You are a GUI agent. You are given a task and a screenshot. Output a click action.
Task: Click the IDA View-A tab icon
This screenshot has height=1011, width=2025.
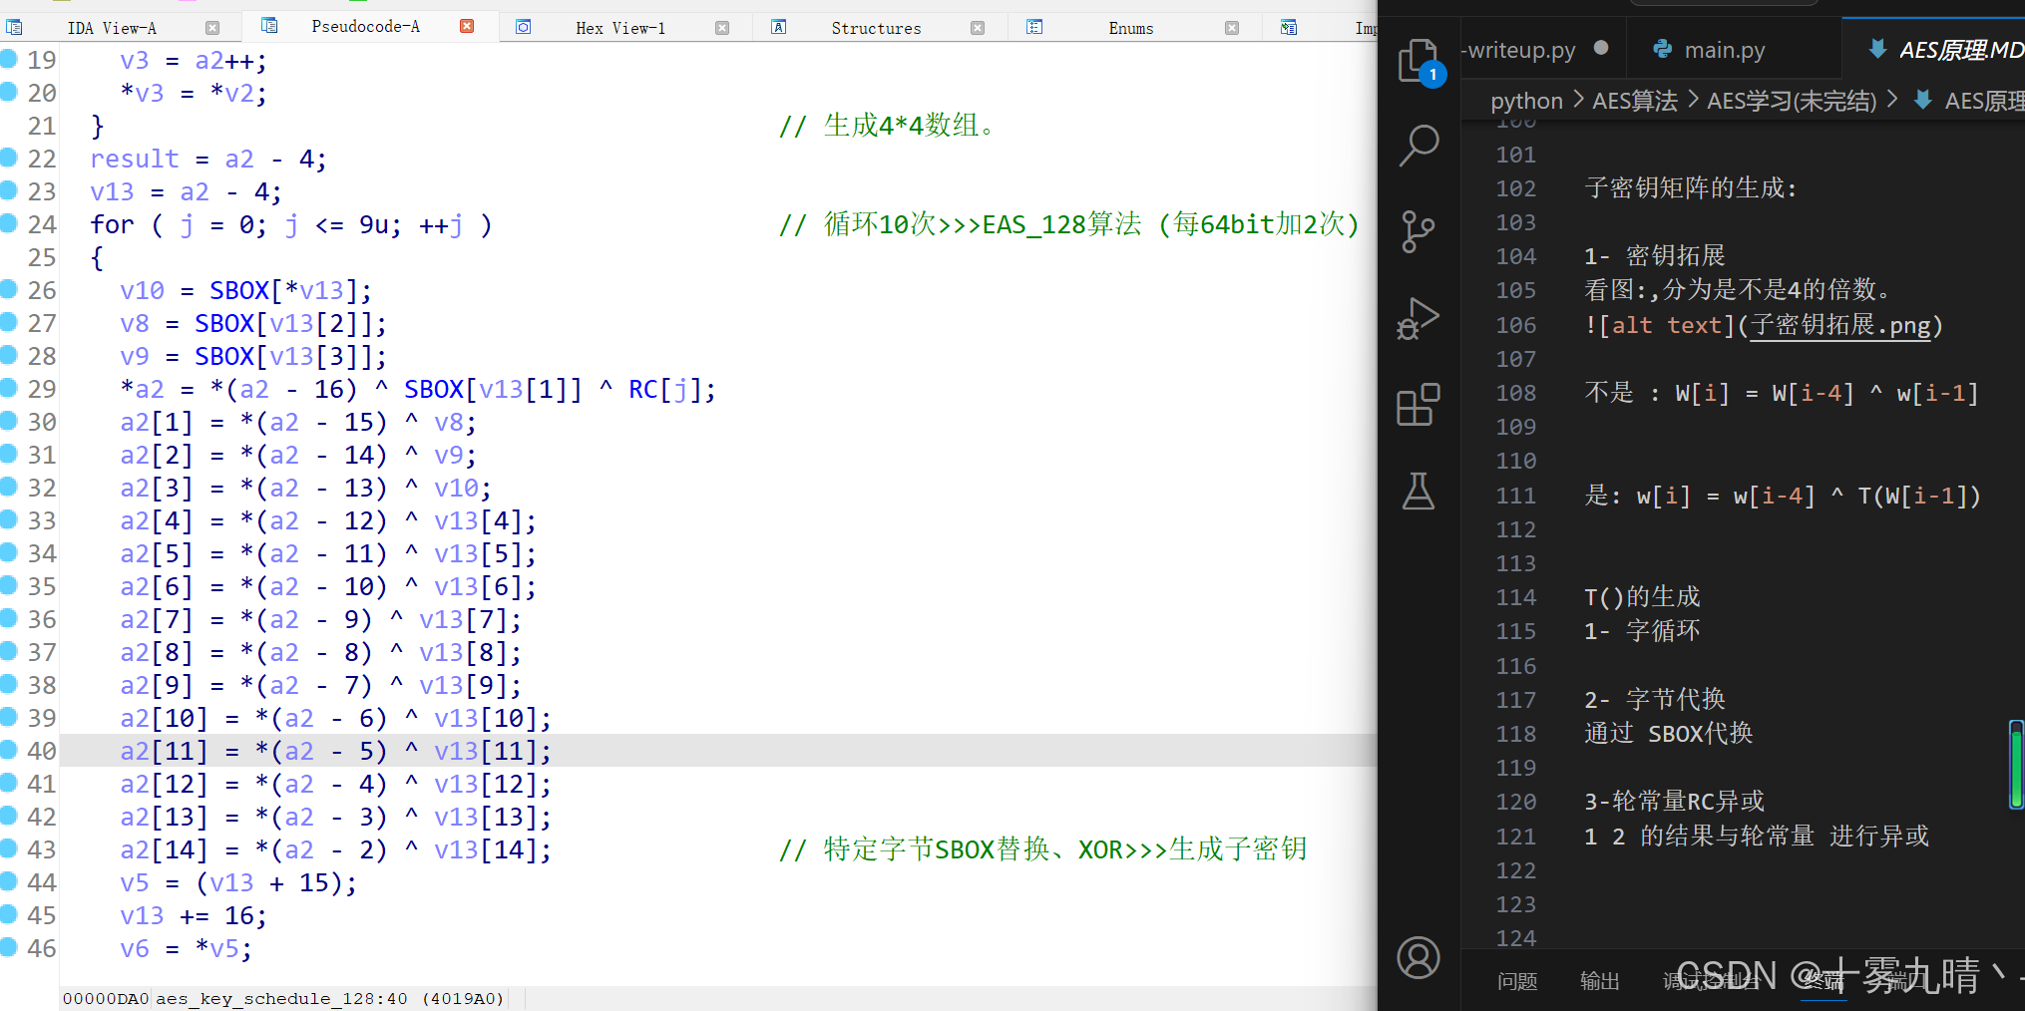pyautogui.click(x=14, y=26)
